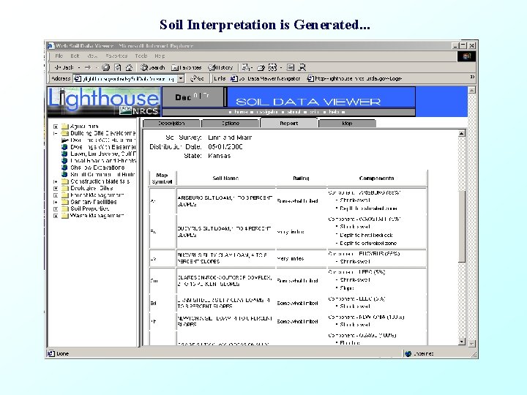Open the File menu

point(59,56)
